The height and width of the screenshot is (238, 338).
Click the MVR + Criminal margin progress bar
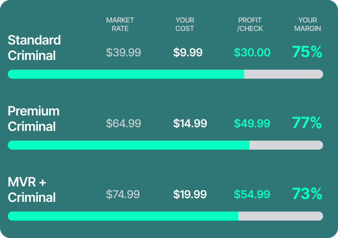[165, 216]
